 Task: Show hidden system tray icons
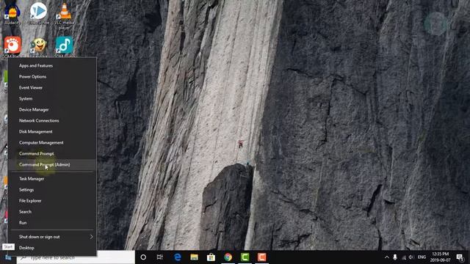point(387,257)
